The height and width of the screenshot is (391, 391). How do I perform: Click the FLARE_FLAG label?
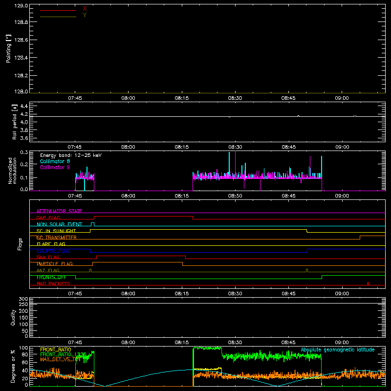pos(51,244)
